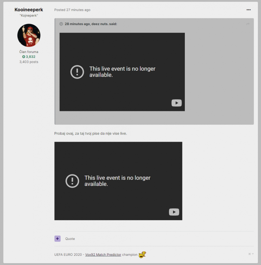The height and width of the screenshot is (265, 261).
Task: Click the warning icon in the quoted video
Action: 77,72
